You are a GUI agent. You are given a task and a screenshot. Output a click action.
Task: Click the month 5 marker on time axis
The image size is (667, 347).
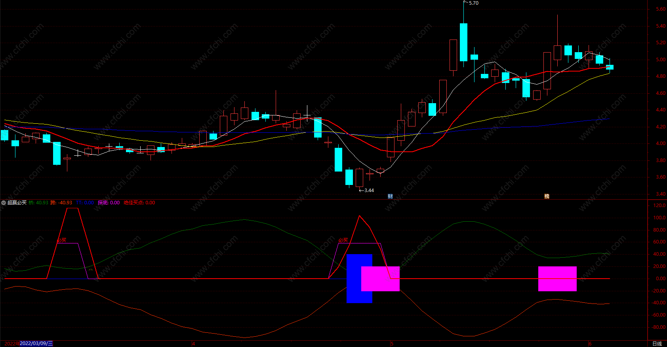pyautogui.click(x=392, y=344)
